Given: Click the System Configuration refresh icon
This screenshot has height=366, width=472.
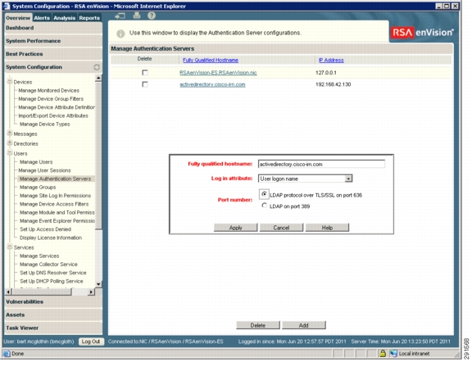Looking at the screenshot, I should pos(97,67).
